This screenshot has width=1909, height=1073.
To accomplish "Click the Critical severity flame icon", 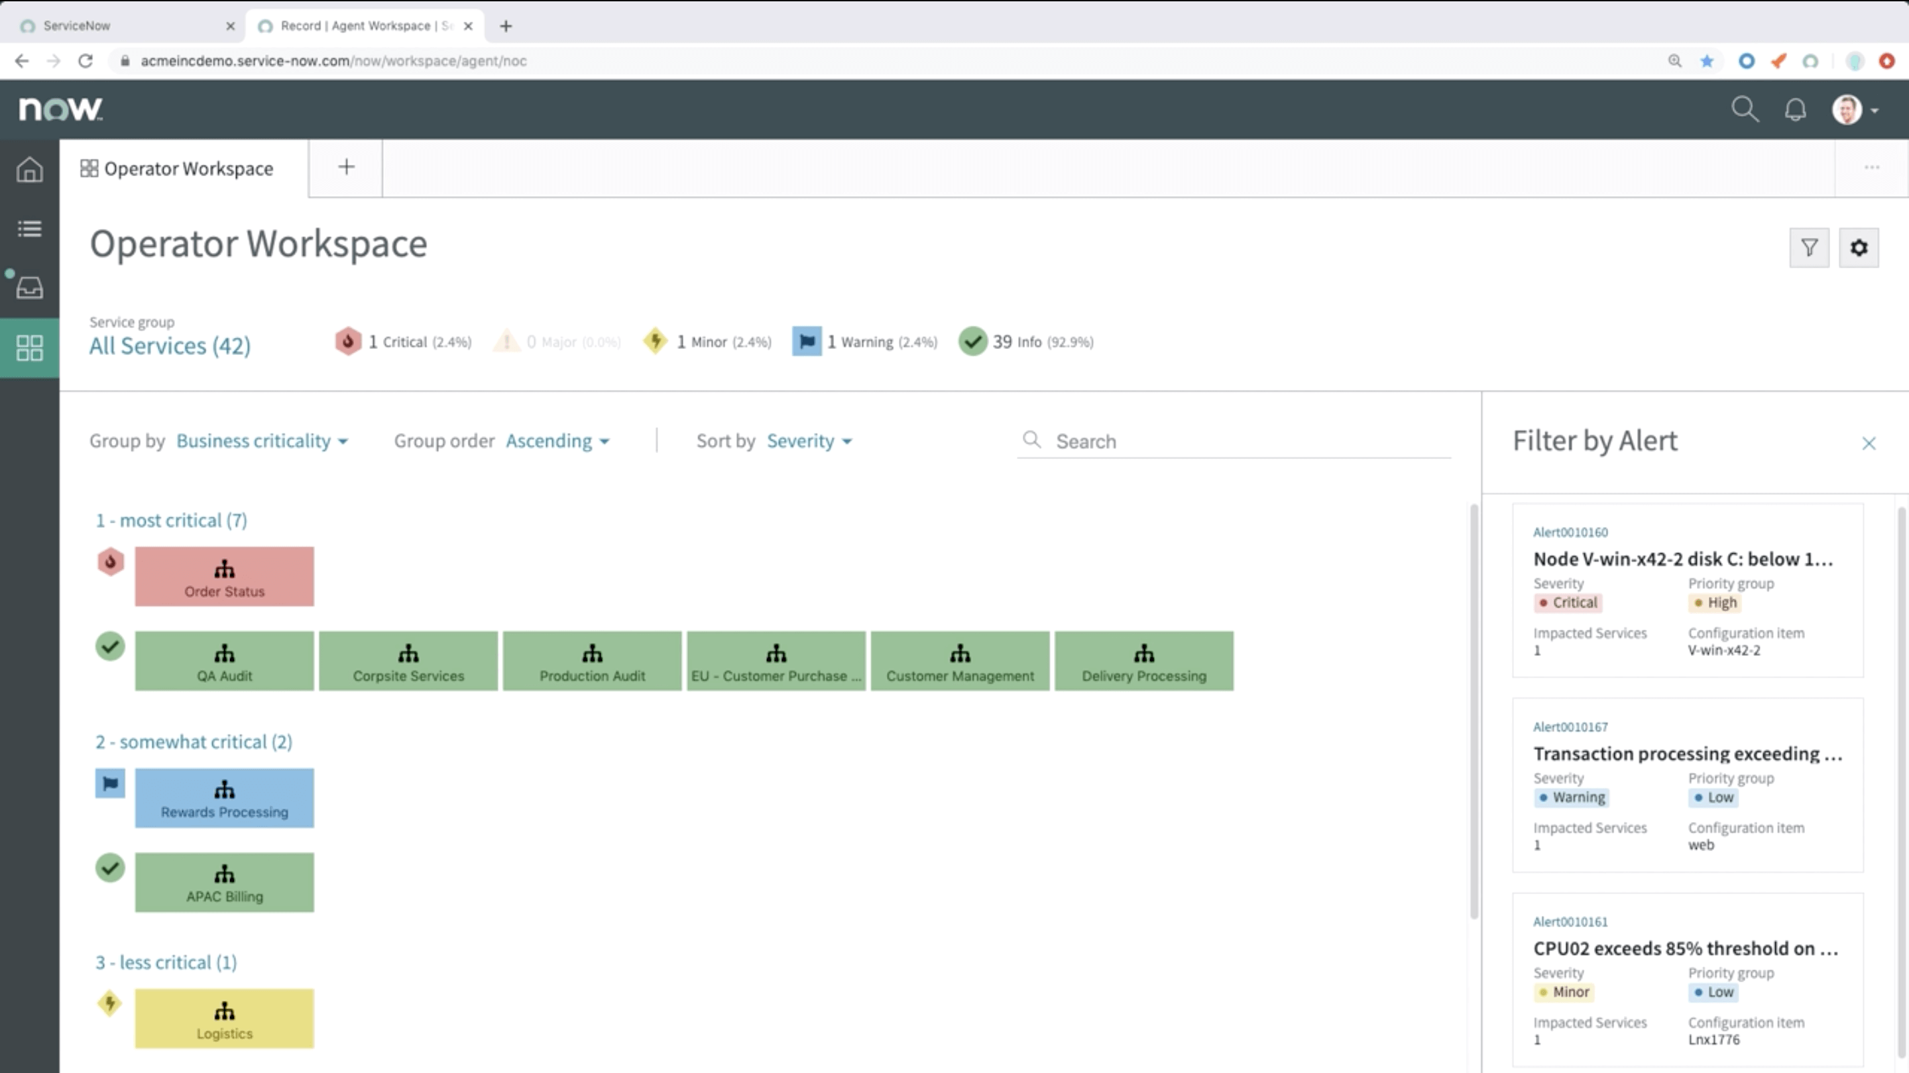I will tap(348, 341).
